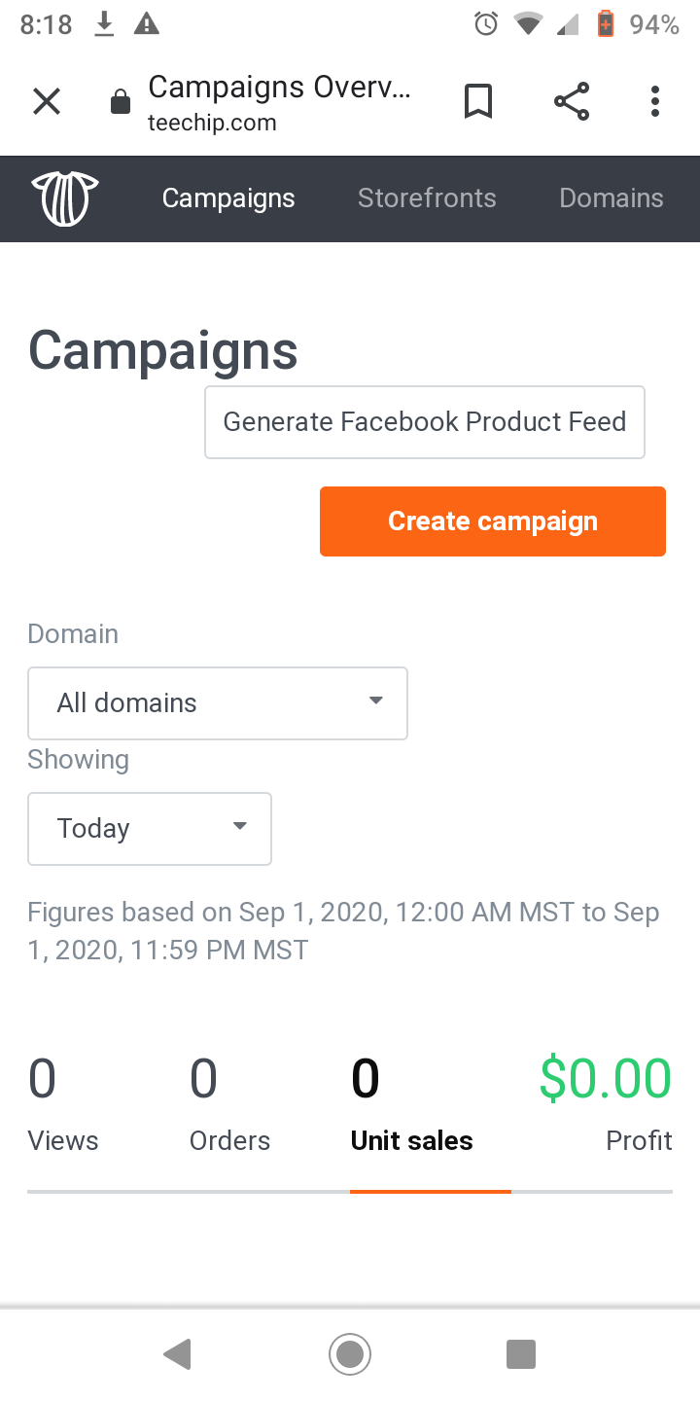The image size is (700, 1401).
Task: Switch to the Storefronts nav tab
Action: [x=427, y=198]
